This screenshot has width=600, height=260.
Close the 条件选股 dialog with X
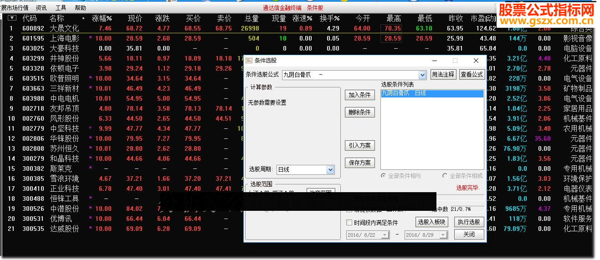(476, 60)
